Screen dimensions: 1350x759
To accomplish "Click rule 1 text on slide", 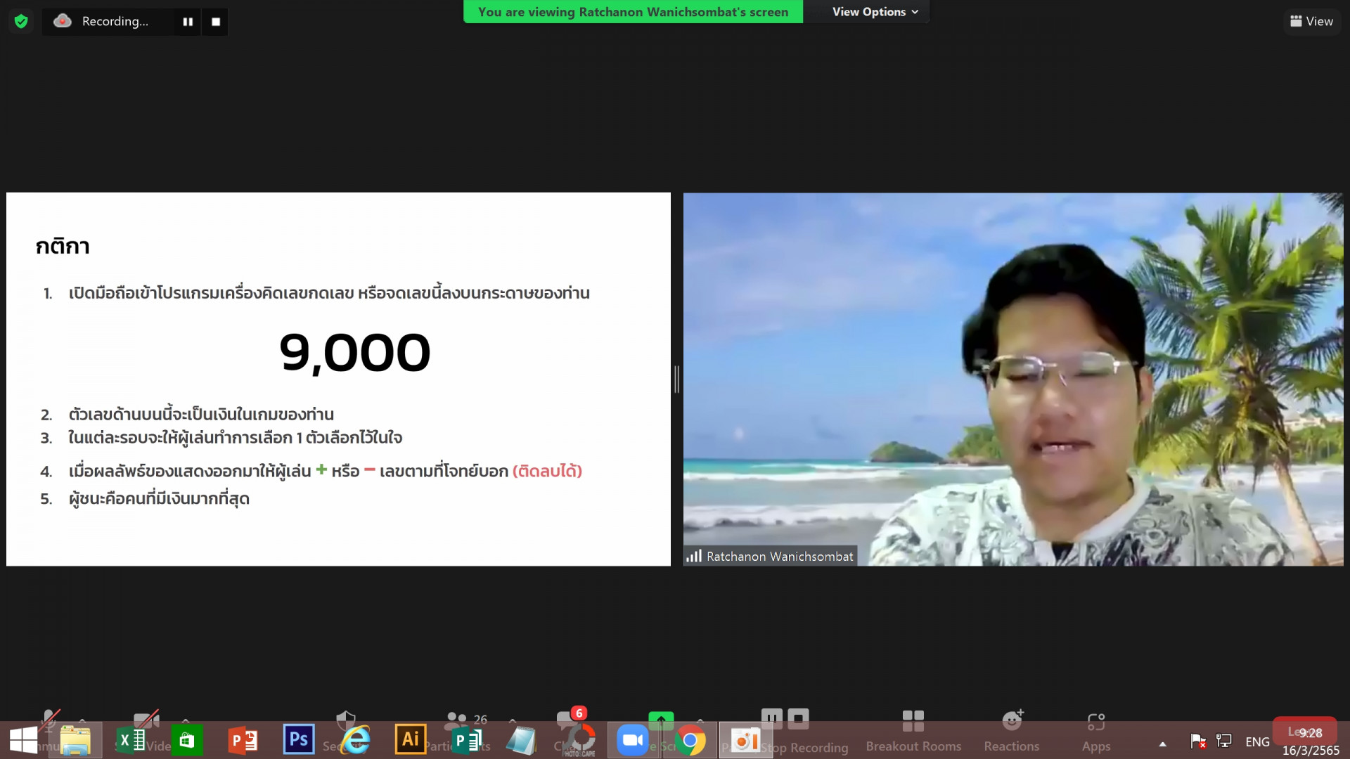I will pos(329,293).
